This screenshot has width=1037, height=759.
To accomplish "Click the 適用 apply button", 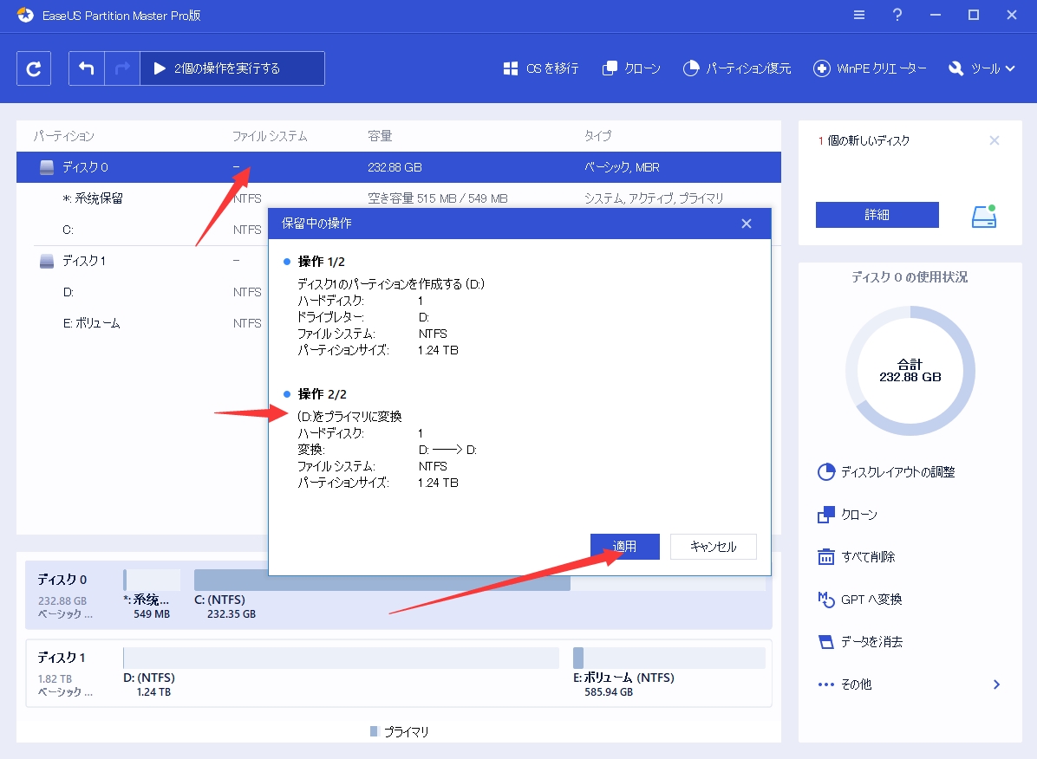I will click(625, 546).
